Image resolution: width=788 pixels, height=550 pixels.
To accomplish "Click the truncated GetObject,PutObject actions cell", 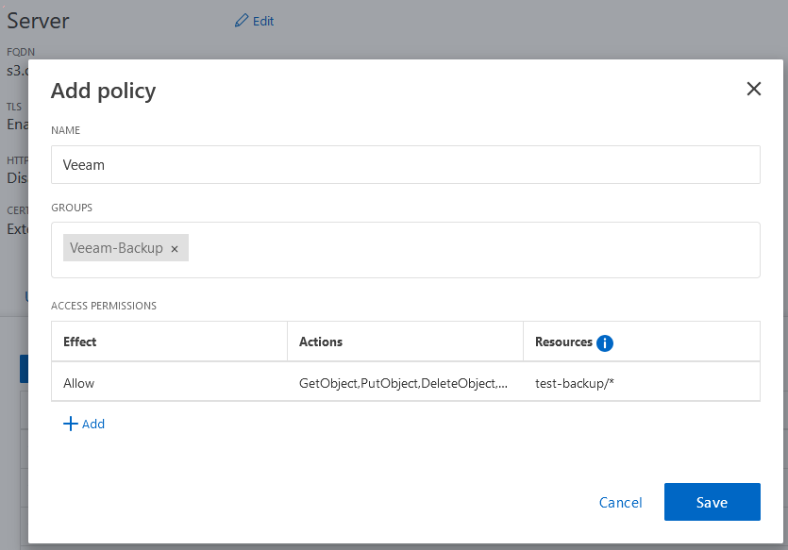I will pyautogui.click(x=406, y=383).
